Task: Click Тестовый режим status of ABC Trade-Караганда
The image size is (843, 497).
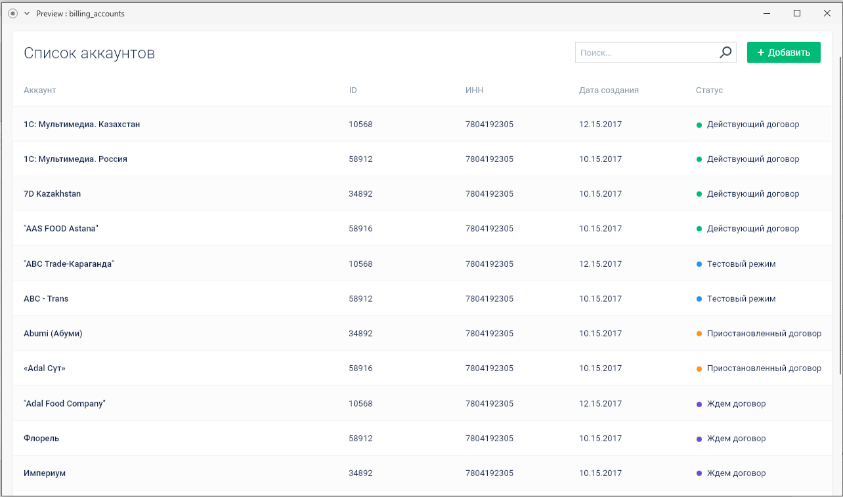Action: tap(736, 264)
